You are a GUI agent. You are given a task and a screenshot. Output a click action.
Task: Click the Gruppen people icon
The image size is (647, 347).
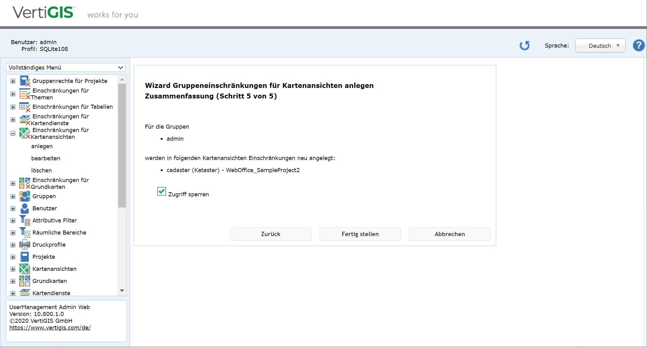(x=25, y=196)
